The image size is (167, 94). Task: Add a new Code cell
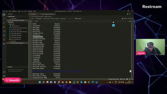(31, 19)
